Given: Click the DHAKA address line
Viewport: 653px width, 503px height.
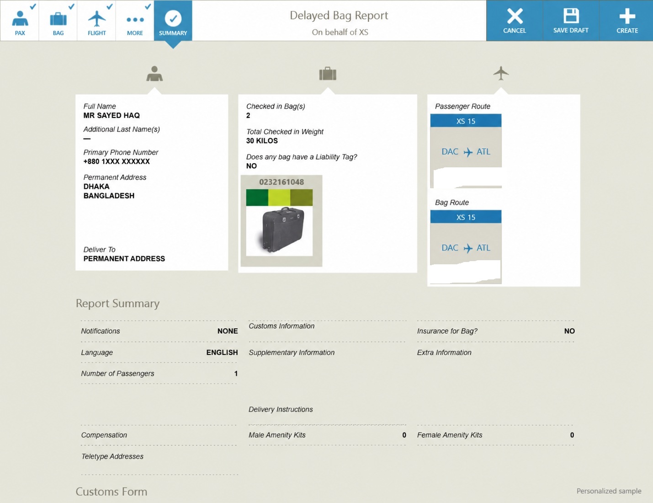Looking at the screenshot, I should (x=96, y=187).
